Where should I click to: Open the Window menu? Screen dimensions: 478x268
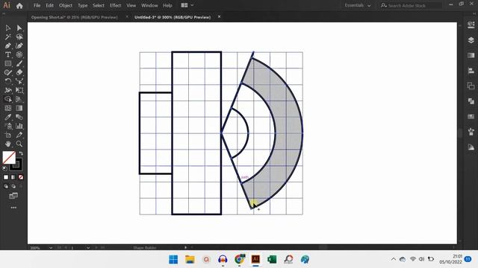pyautogui.click(x=149, y=5)
